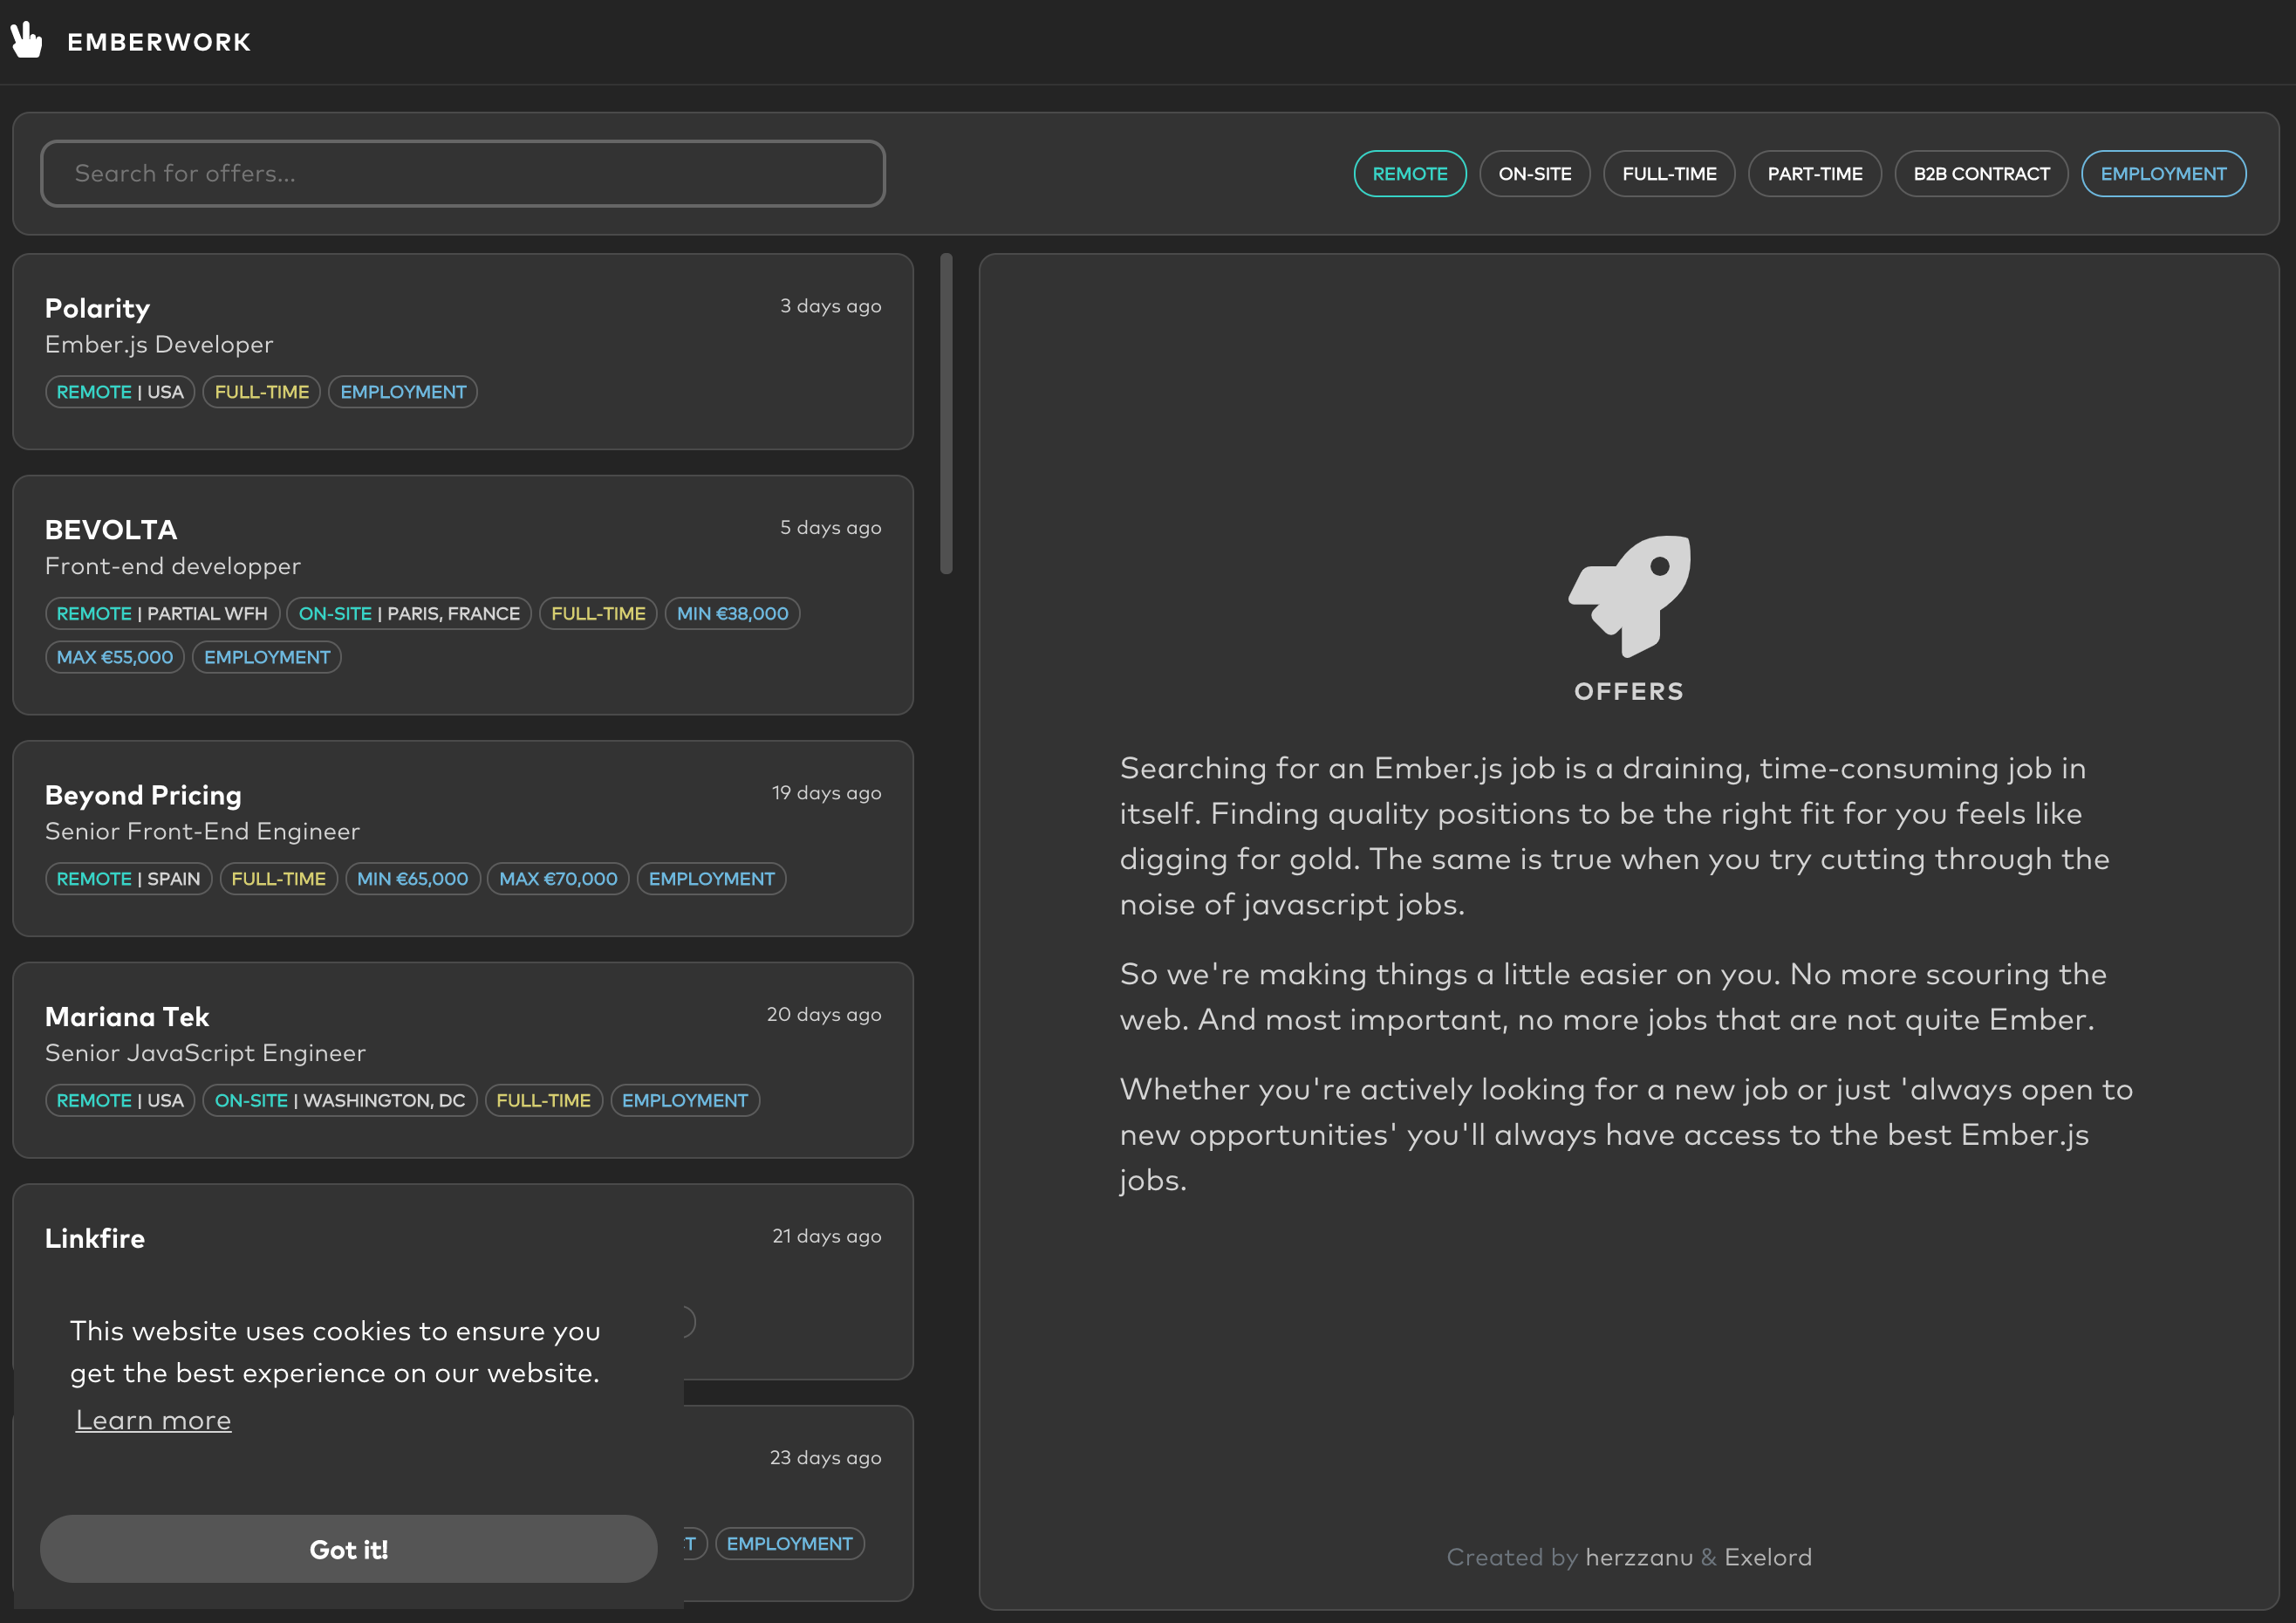
Task: Toggle the Full-Time filter
Action: click(x=1668, y=174)
